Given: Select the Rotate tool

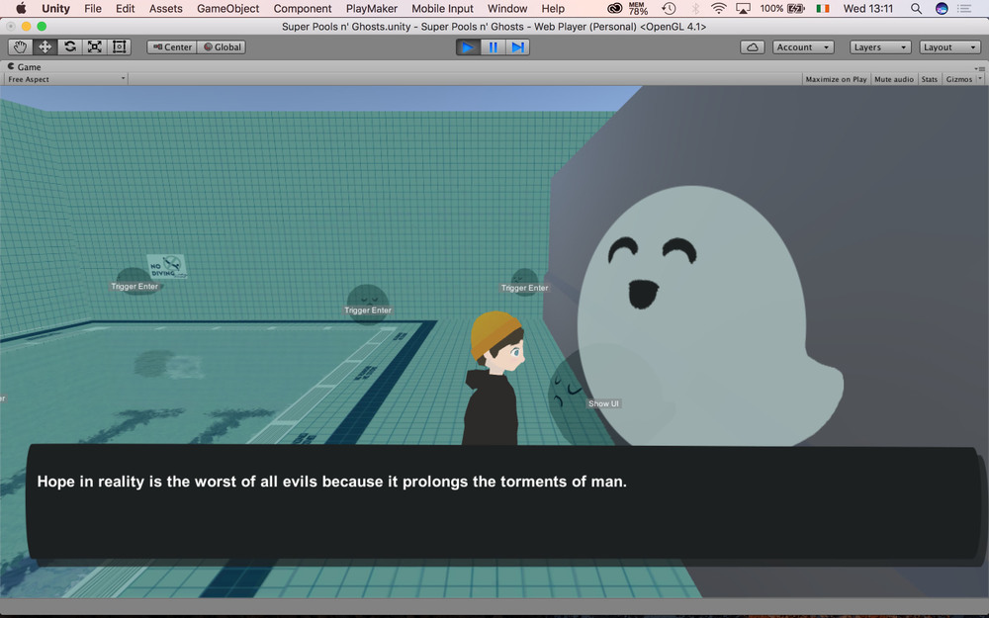Looking at the screenshot, I should click(70, 46).
